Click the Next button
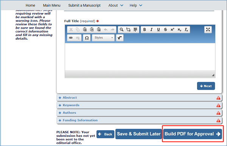The width and height of the screenshot is (227, 146). coord(206,86)
